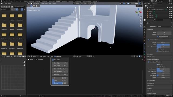Click the Blender logo menu icon
Screen dimensions: 173x97
coord(1,1)
